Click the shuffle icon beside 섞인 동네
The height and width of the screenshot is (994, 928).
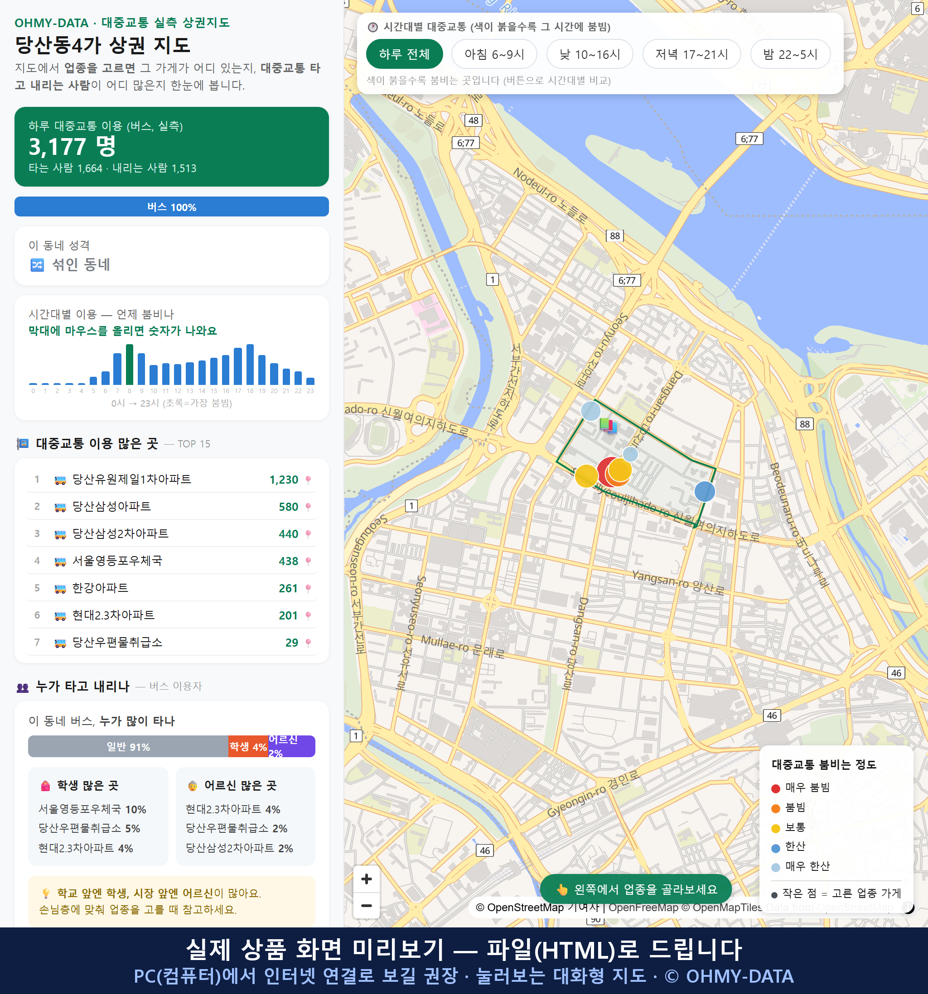click(38, 265)
